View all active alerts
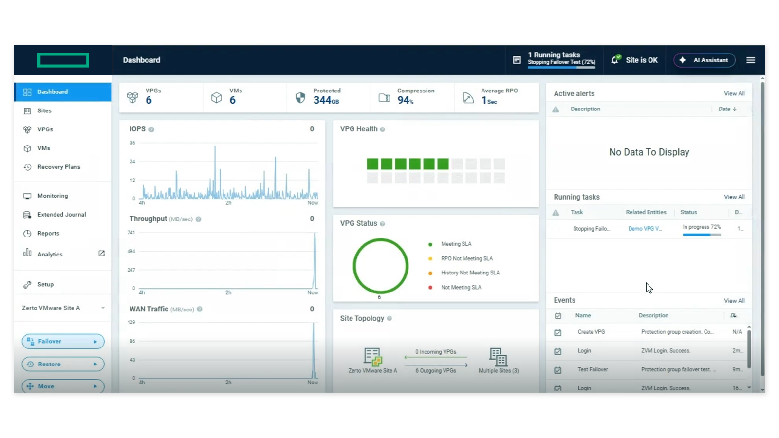 [734, 93]
